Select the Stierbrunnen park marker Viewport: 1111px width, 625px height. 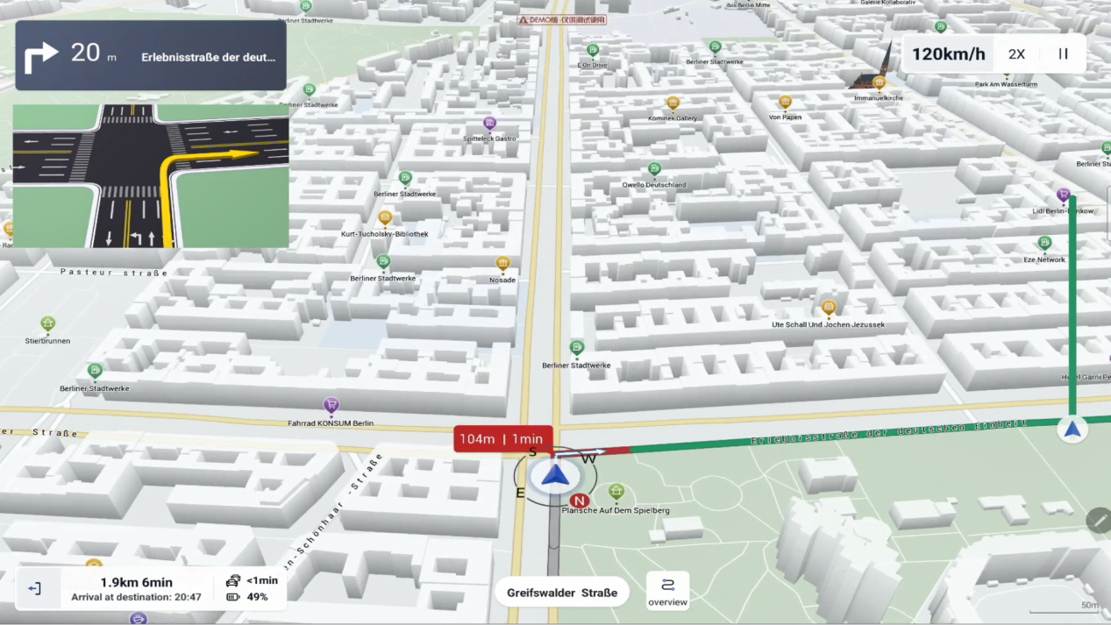click(48, 324)
